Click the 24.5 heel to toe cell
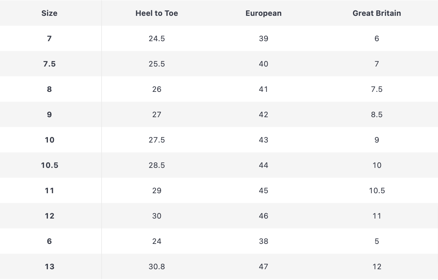 [156, 38]
